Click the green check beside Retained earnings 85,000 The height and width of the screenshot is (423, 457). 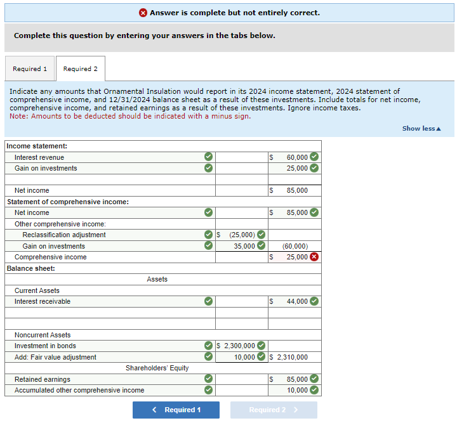[x=314, y=379]
